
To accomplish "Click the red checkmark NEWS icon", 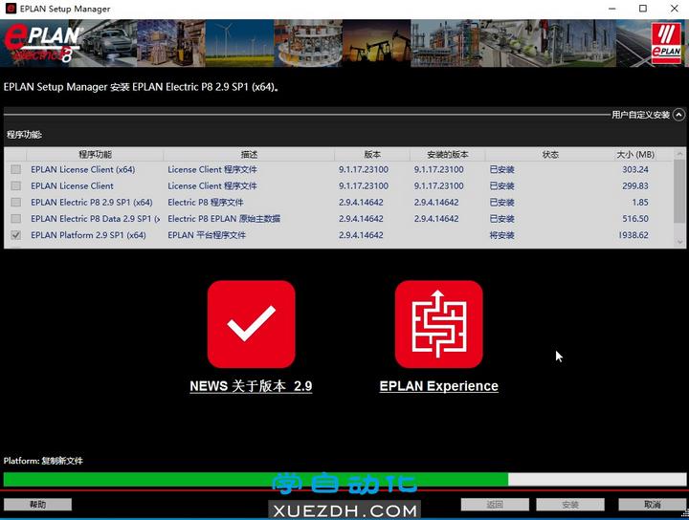I will 251,324.
